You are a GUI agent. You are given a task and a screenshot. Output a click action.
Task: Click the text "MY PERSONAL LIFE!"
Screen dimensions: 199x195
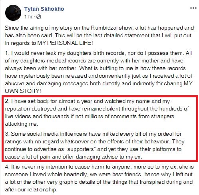65,43
